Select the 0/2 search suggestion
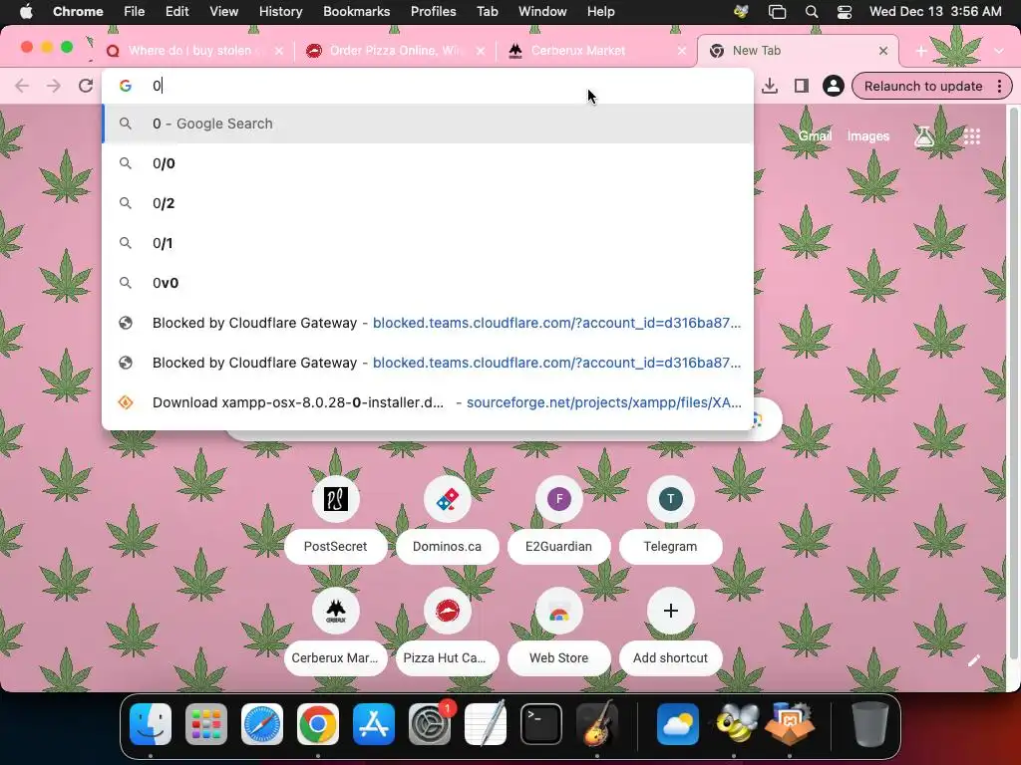 point(428,203)
